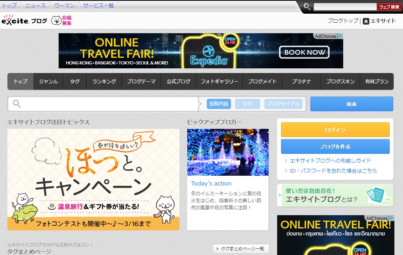Open サービス一覧 in the top bar

tap(99, 5)
